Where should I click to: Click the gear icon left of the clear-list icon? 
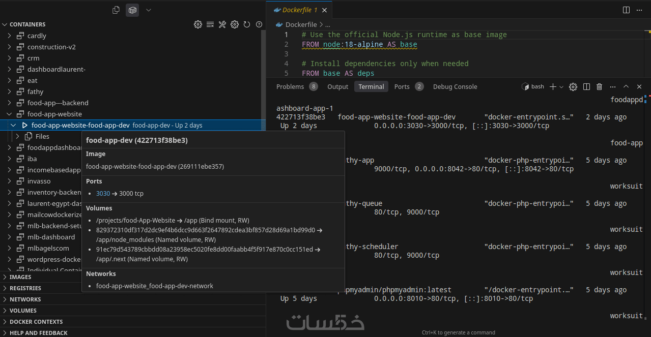[198, 24]
